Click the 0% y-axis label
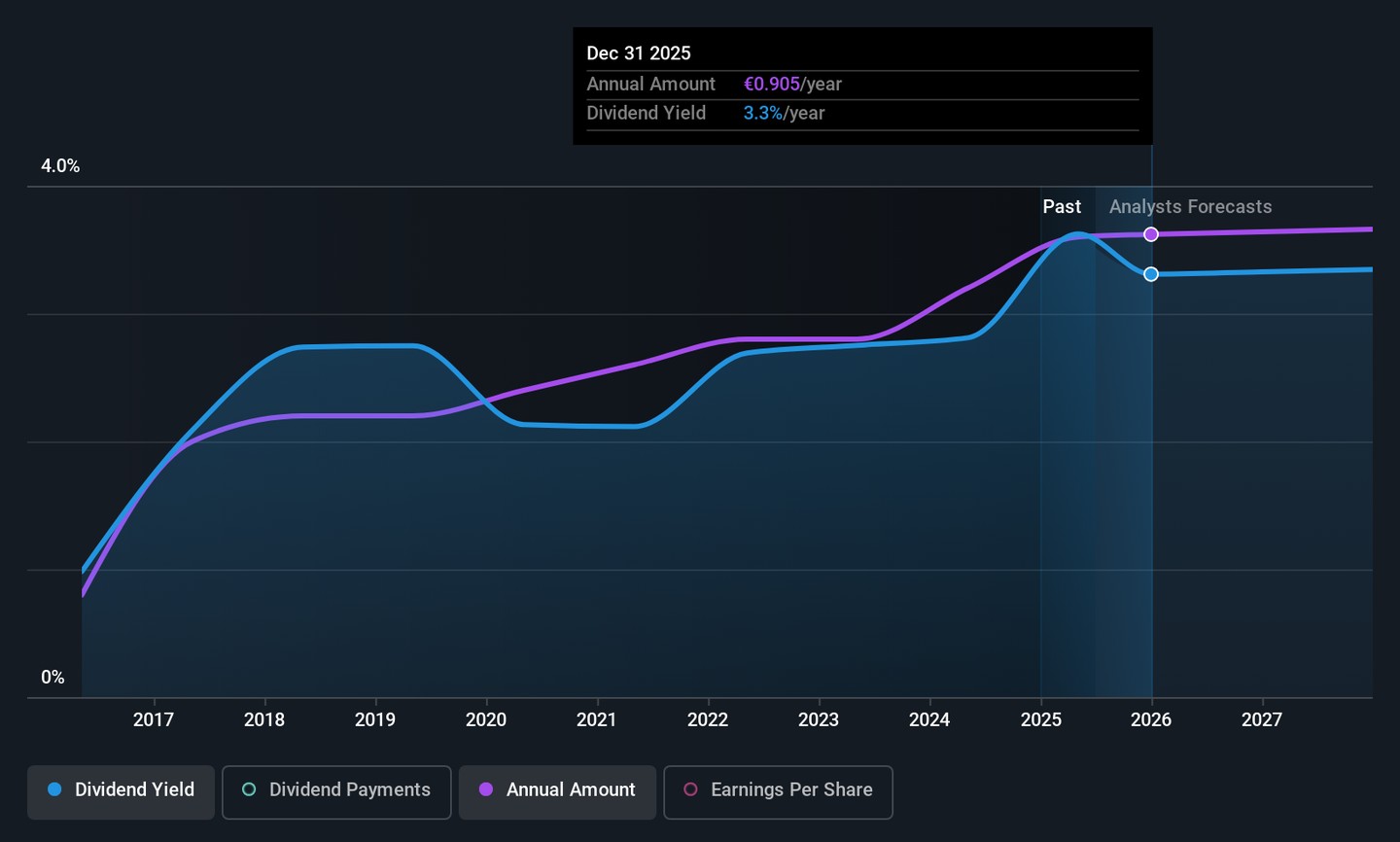Image resolution: width=1400 pixels, height=842 pixels. coord(52,678)
